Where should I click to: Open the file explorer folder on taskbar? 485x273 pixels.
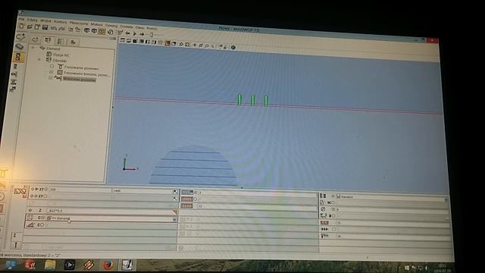click(x=50, y=265)
